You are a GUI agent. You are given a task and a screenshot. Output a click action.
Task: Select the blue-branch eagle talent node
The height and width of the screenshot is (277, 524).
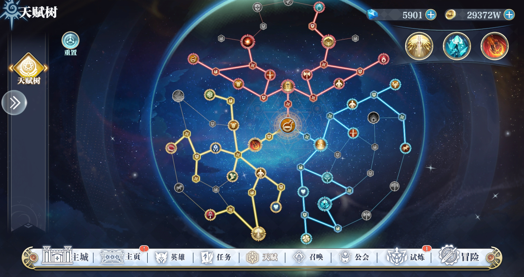point(395,84)
